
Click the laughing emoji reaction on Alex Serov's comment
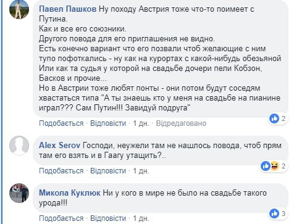pos(275,166)
